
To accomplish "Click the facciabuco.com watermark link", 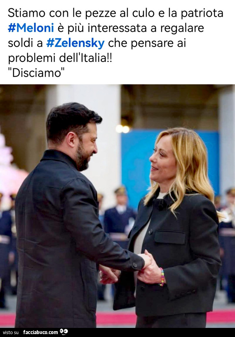I will pyautogui.click(x=41, y=332).
